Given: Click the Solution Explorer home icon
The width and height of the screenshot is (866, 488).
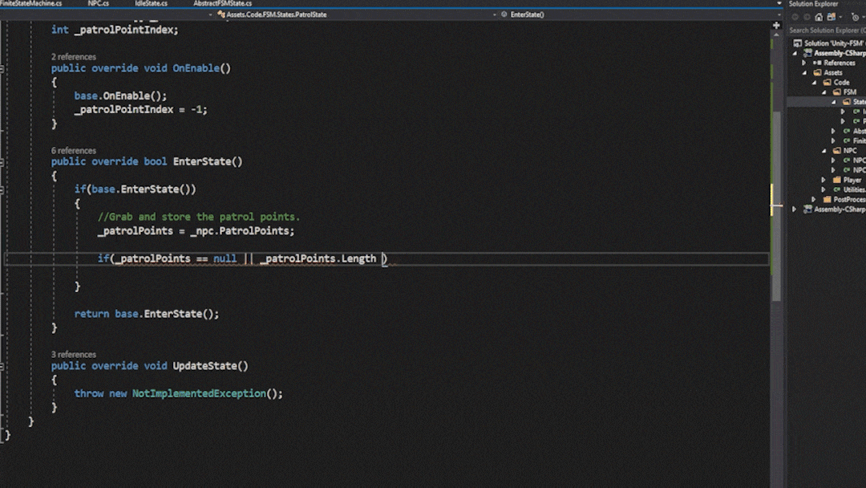Looking at the screenshot, I should pyautogui.click(x=819, y=17).
